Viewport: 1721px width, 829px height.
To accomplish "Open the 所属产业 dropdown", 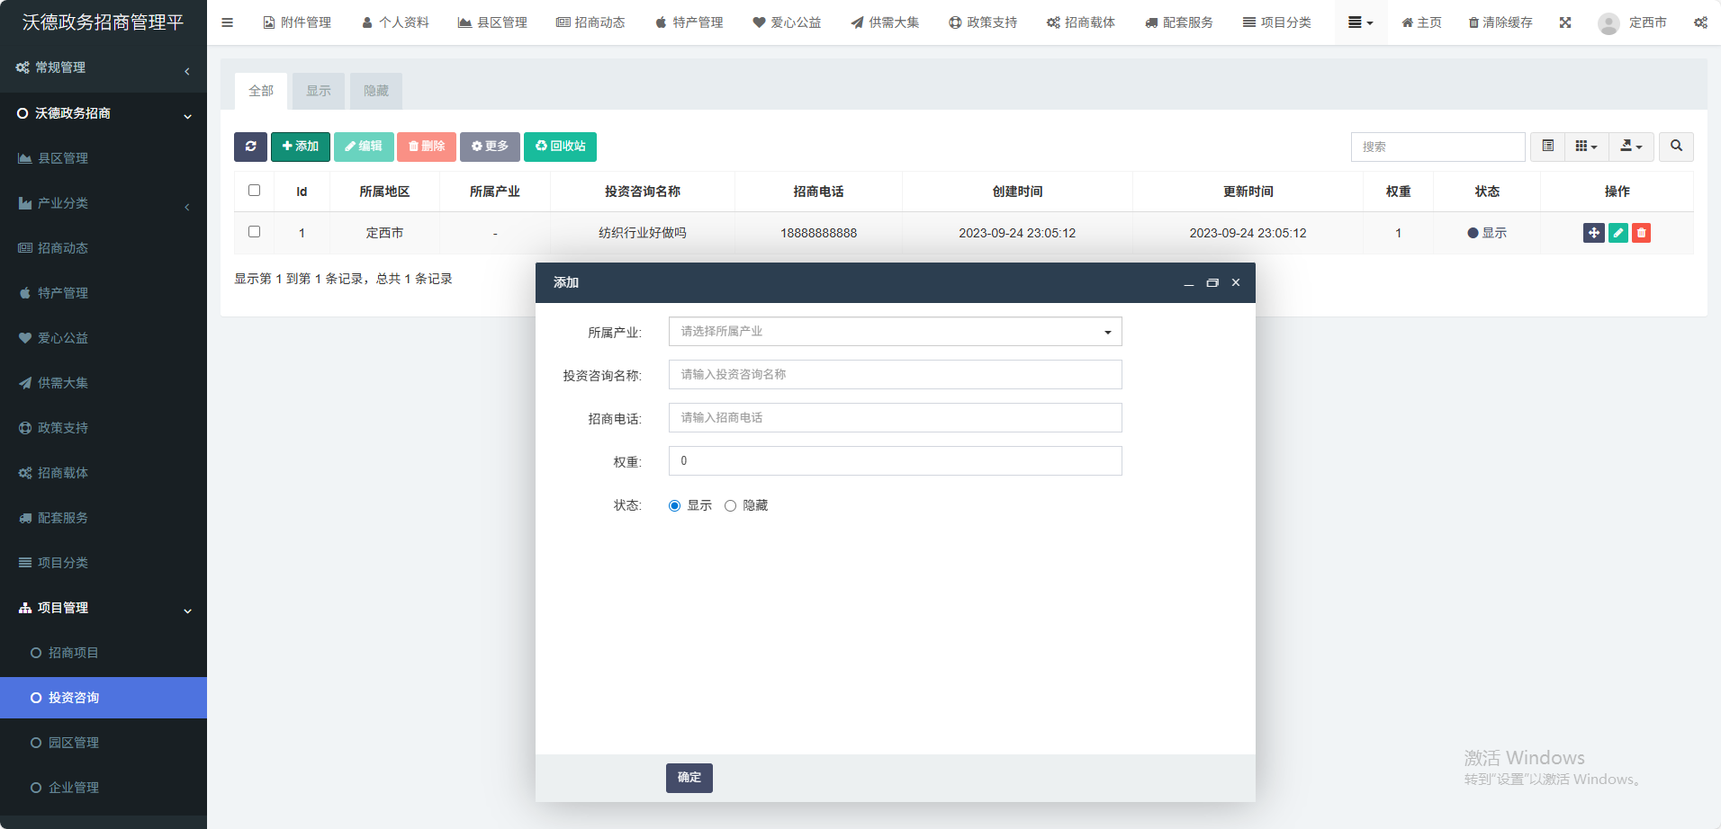I will coord(895,332).
